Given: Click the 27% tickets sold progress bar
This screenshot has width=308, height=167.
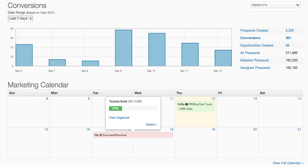Looking at the screenshot, I should (x=115, y=108).
